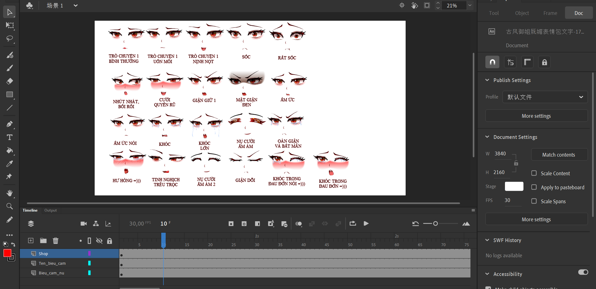Click the add camera icon in the timeline
Viewport: 596px width, 289px height.
click(x=84, y=224)
